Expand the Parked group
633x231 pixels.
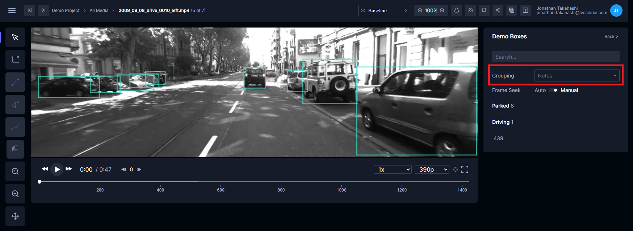click(503, 106)
